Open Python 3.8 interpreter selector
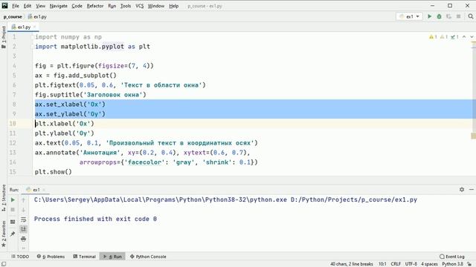 click(x=452, y=264)
